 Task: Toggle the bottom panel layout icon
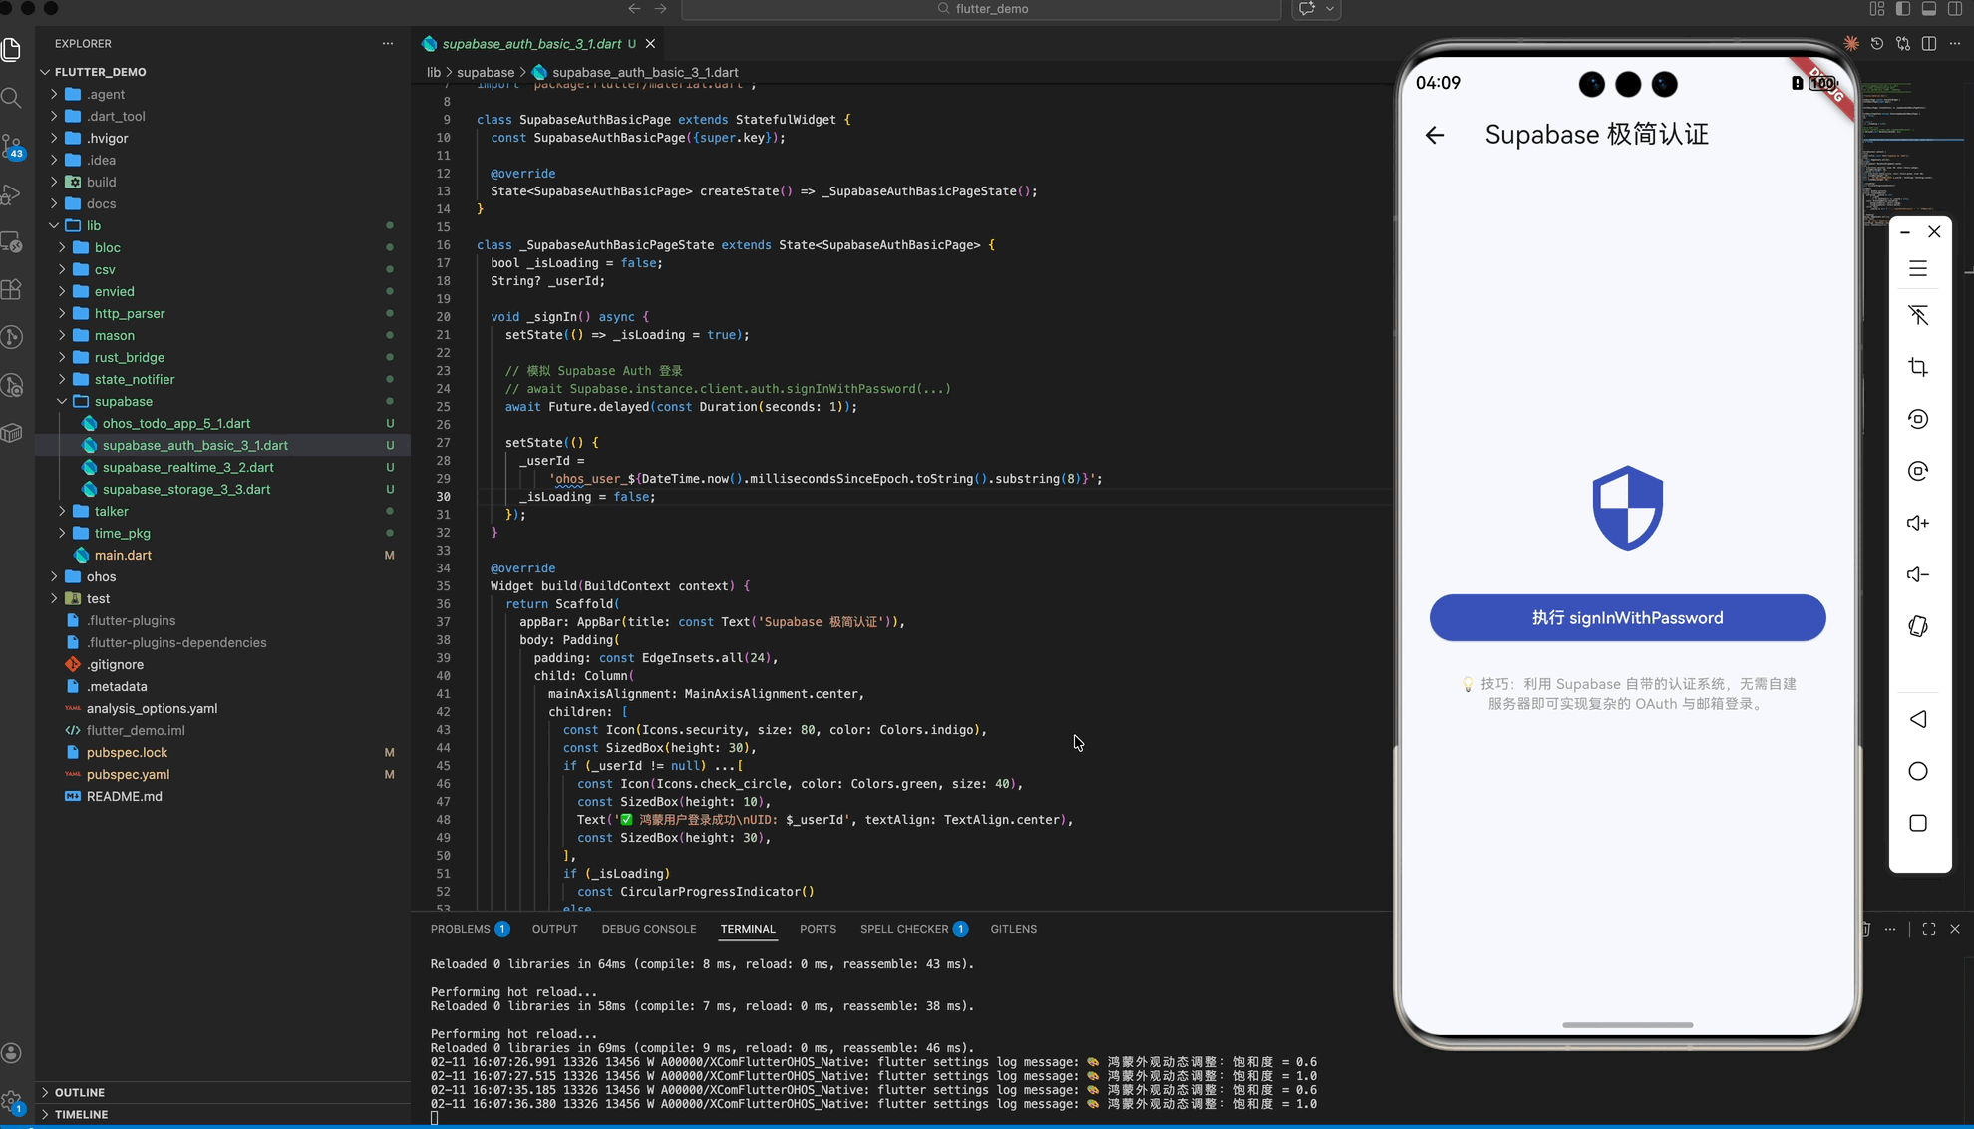tap(1928, 9)
